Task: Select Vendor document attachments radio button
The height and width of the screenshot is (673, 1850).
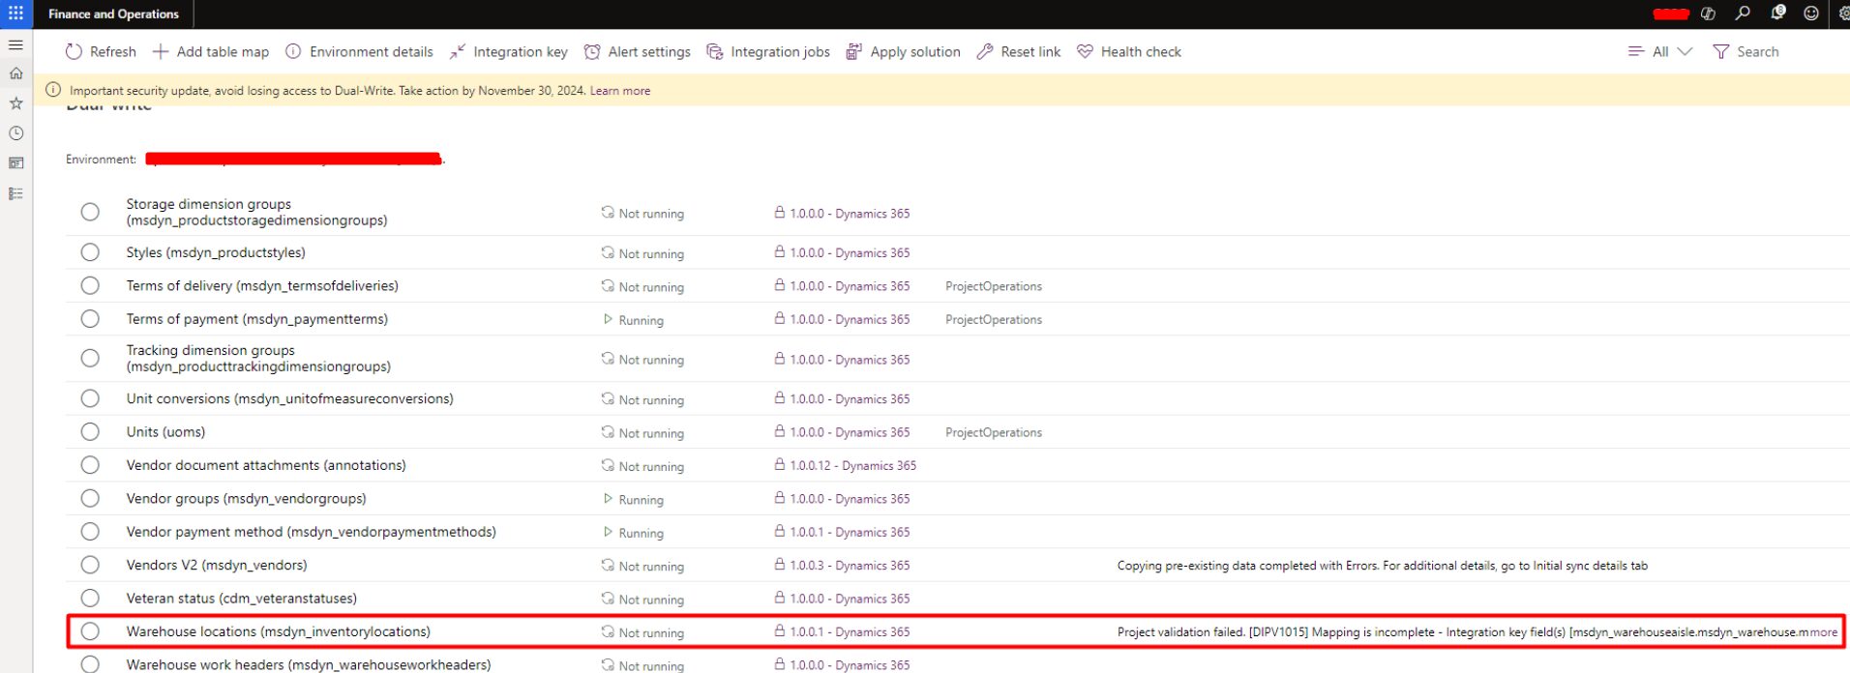Action: pos(90,465)
